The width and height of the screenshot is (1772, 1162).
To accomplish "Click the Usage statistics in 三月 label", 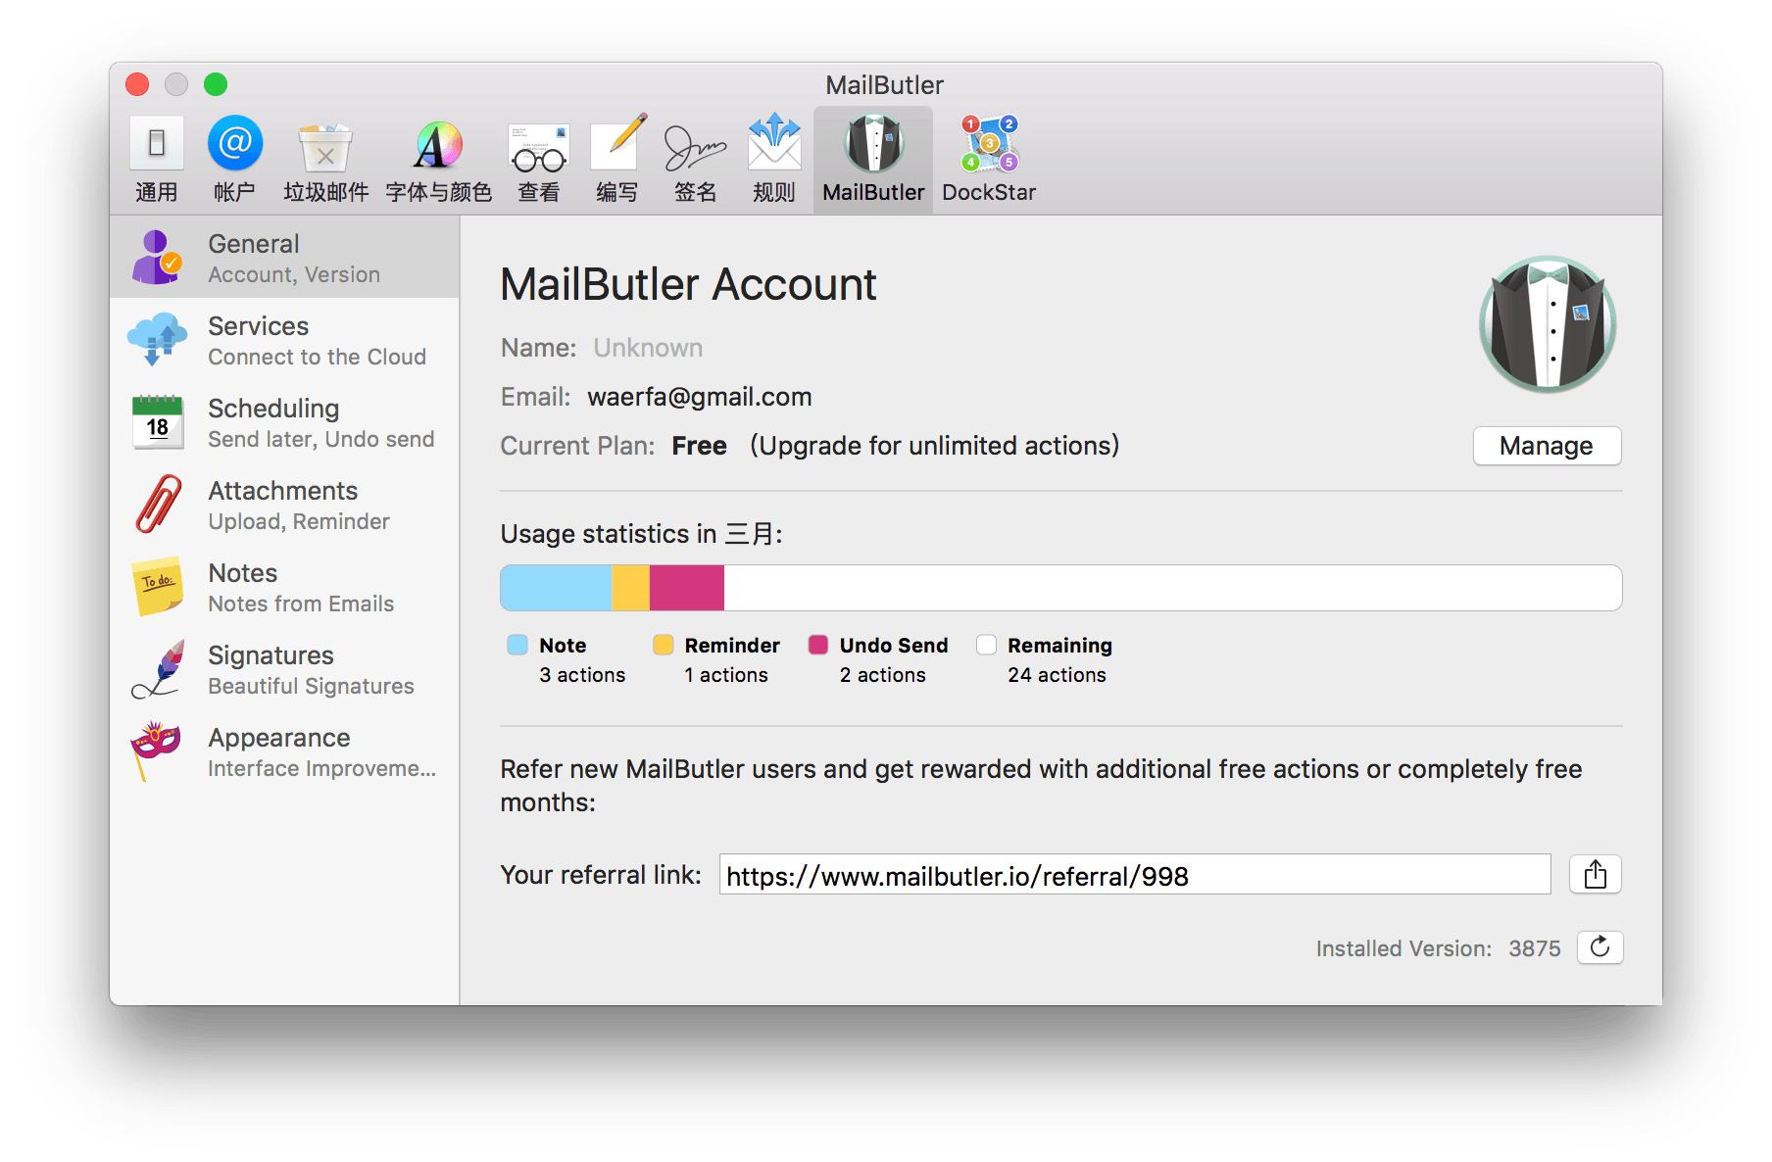I will (x=641, y=534).
